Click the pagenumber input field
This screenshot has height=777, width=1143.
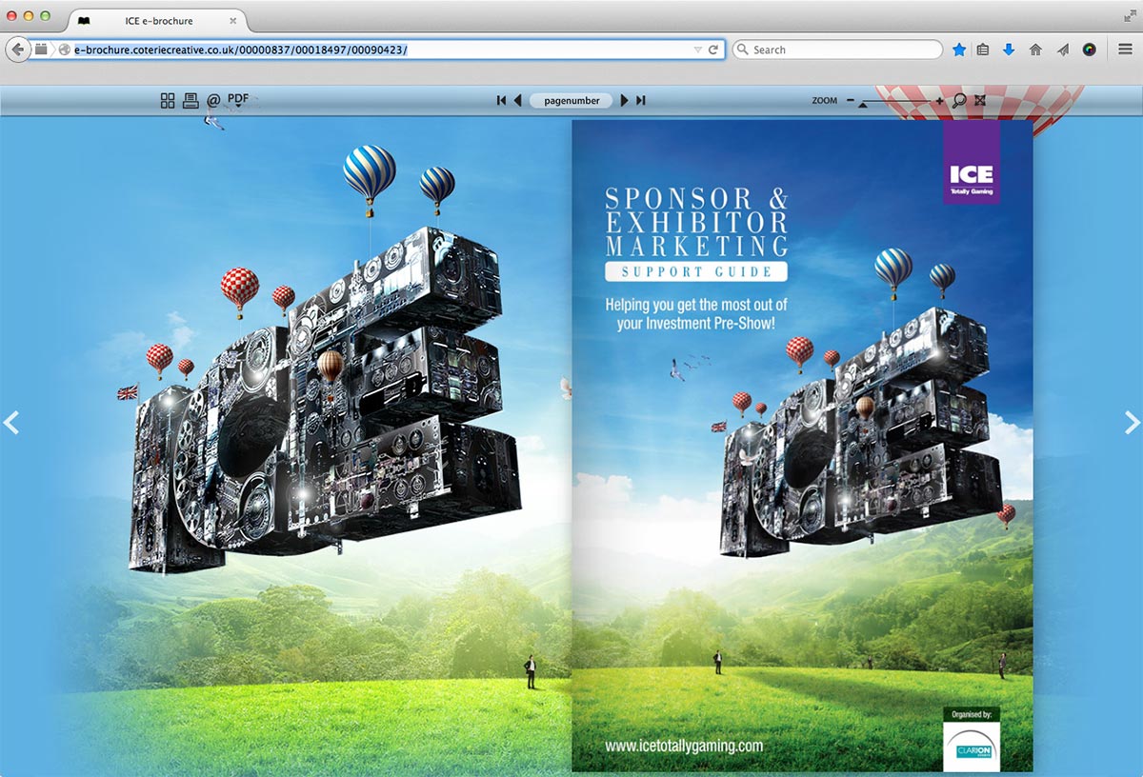coord(571,100)
